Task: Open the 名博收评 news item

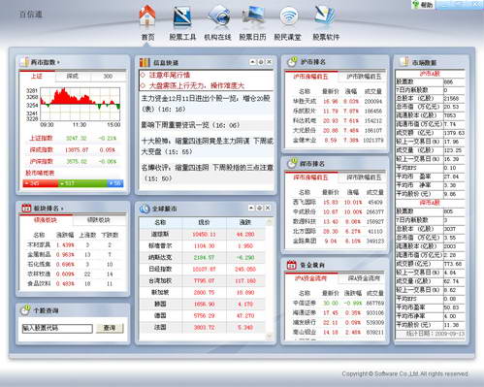Action: [x=207, y=173]
